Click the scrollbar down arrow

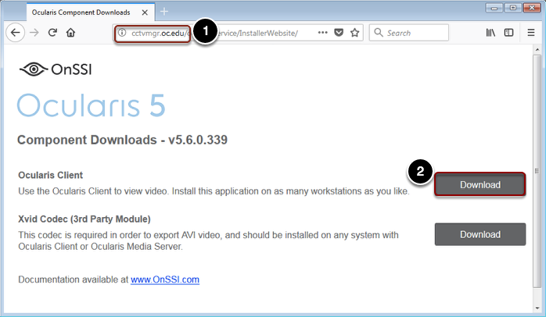pyautogui.click(x=537, y=308)
